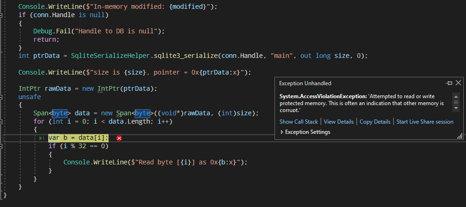466x207 pixels.
Task: Open View Details link
Action: pyautogui.click(x=339, y=122)
